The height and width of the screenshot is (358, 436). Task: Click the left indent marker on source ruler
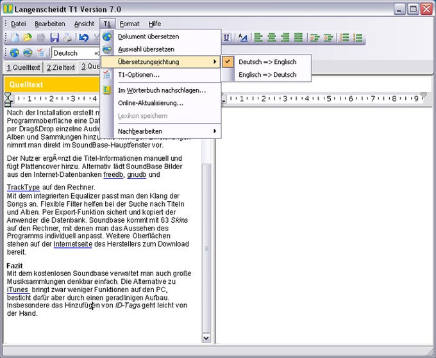click(8, 99)
